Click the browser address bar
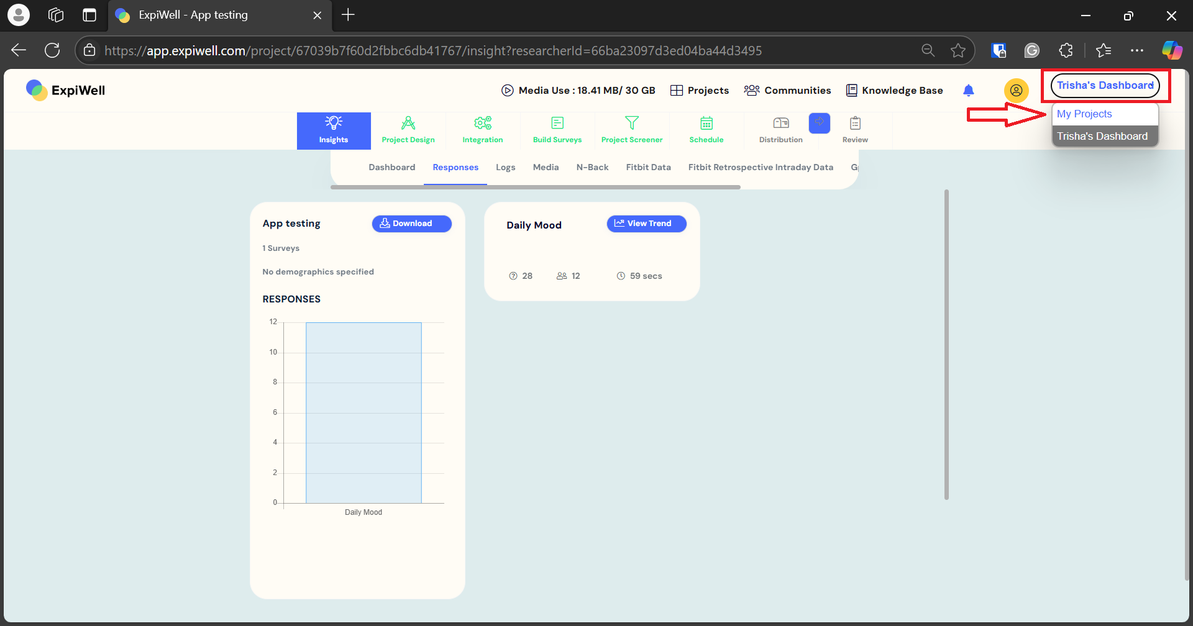Screen dimensions: 1193x626 [497, 51]
